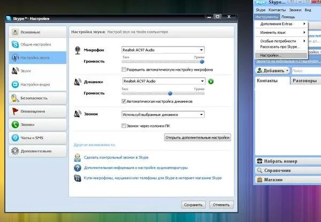The width and height of the screenshot is (321, 222).
Task: Click Набрать номер in the Skype window
Action: point(288,161)
